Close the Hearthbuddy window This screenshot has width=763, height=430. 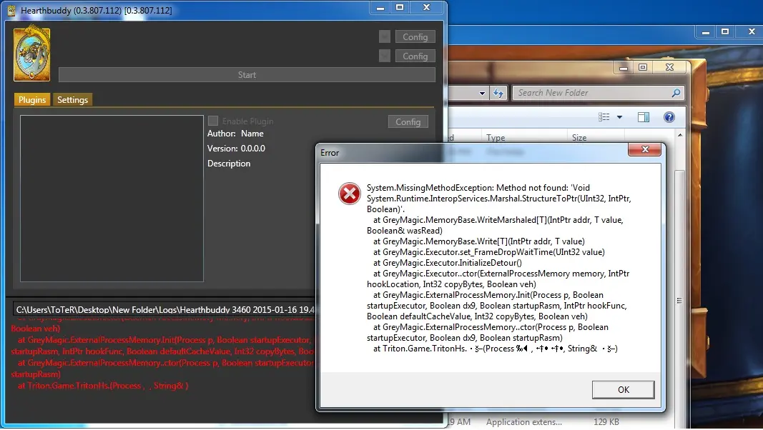pyautogui.click(x=426, y=8)
